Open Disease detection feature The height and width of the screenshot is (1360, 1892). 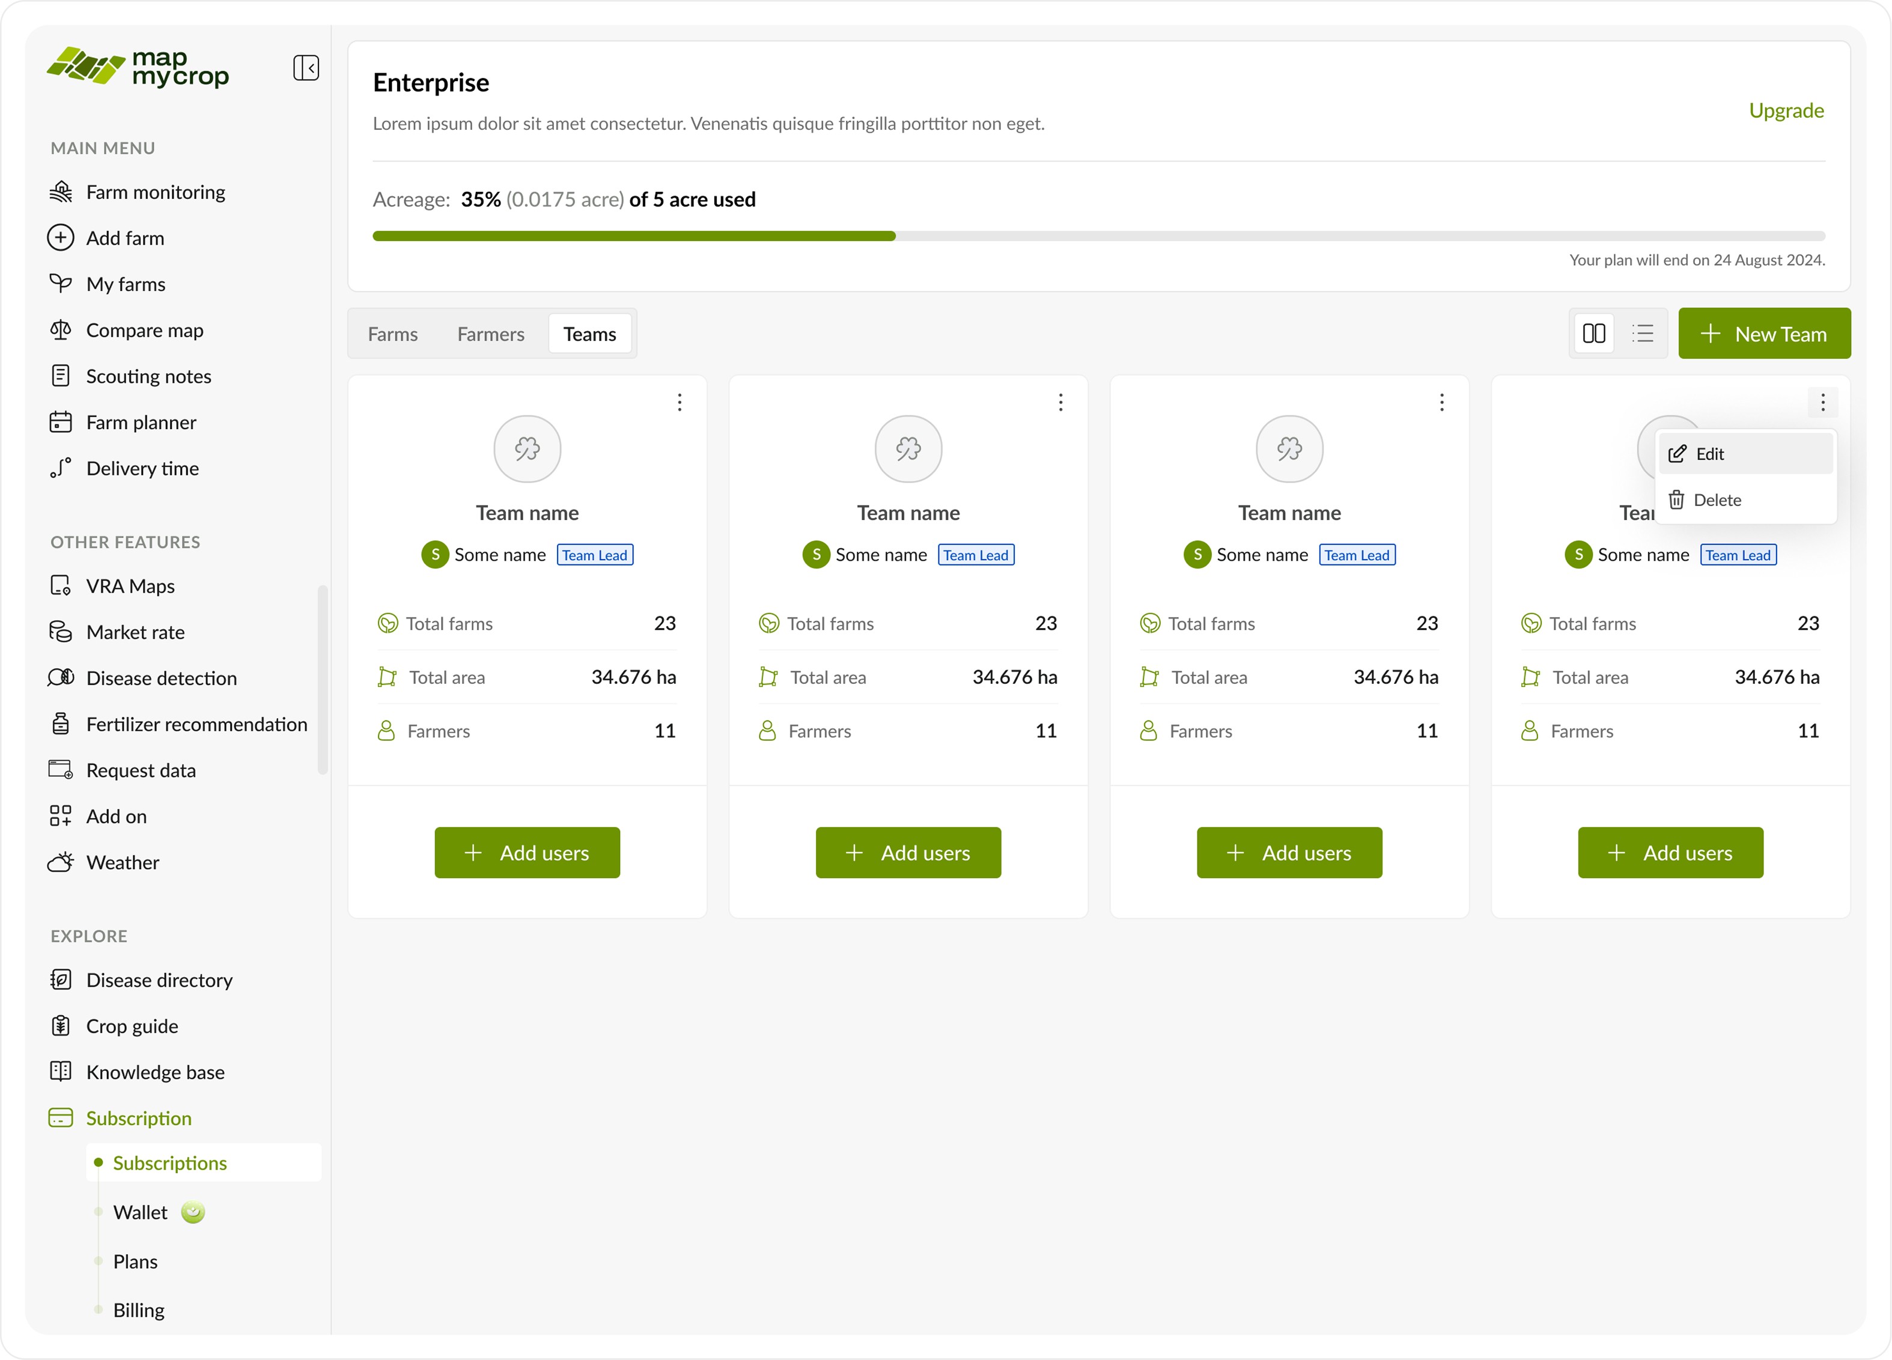point(161,678)
